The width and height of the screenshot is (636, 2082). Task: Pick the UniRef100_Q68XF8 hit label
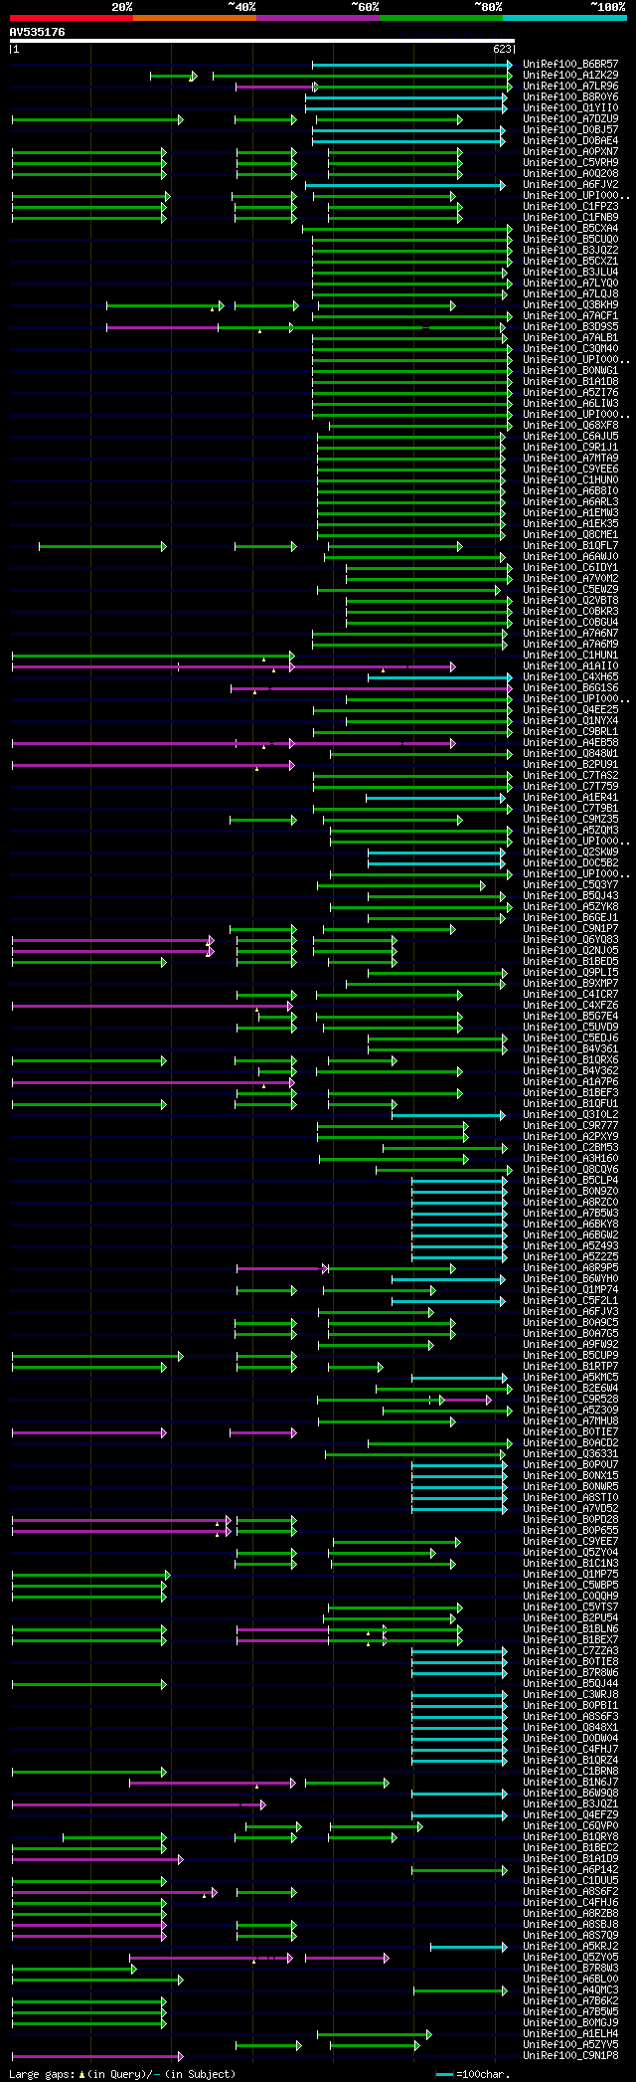(x=570, y=425)
